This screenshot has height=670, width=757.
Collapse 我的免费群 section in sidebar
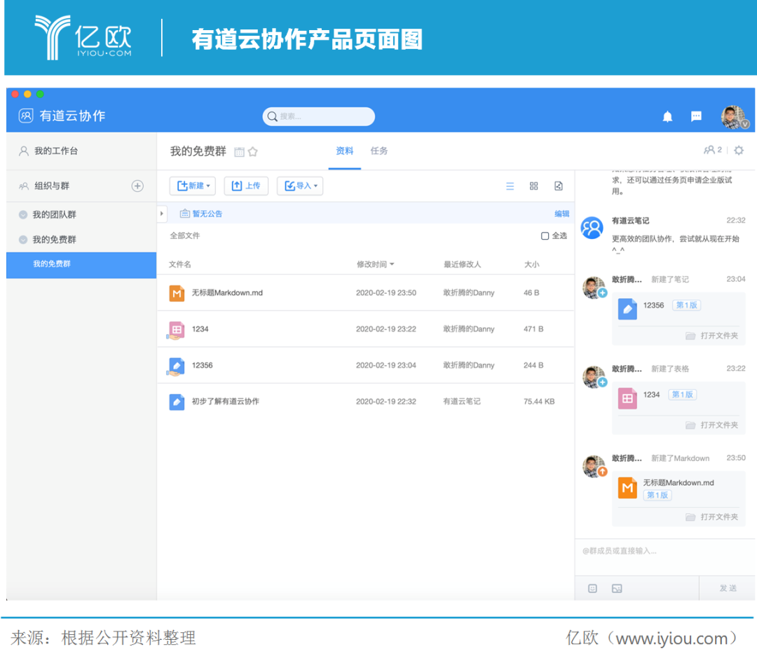tap(22, 240)
